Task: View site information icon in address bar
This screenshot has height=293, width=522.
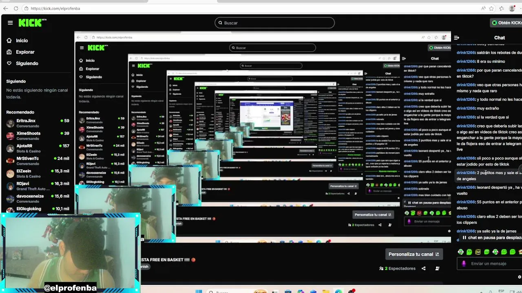Action: coord(26,8)
